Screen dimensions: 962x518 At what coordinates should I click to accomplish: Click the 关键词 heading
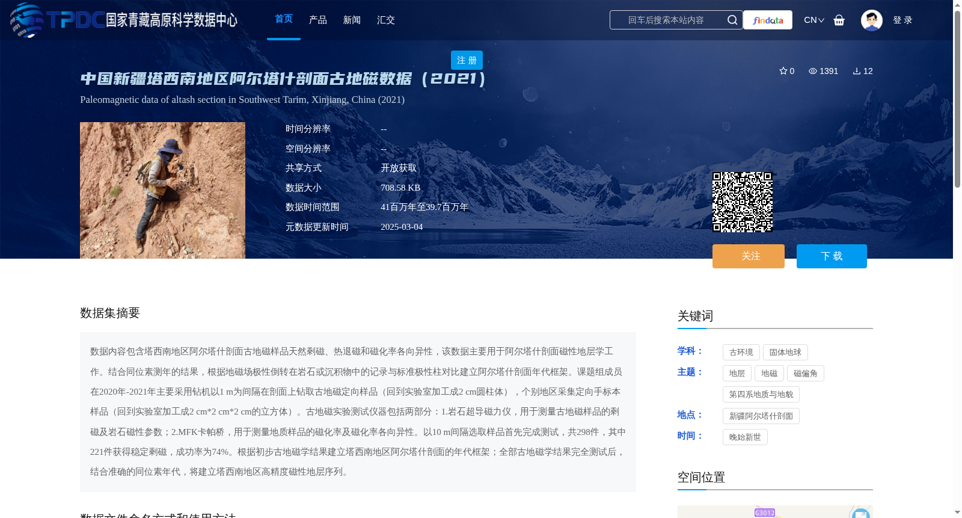pyautogui.click(x=695, y=316)
